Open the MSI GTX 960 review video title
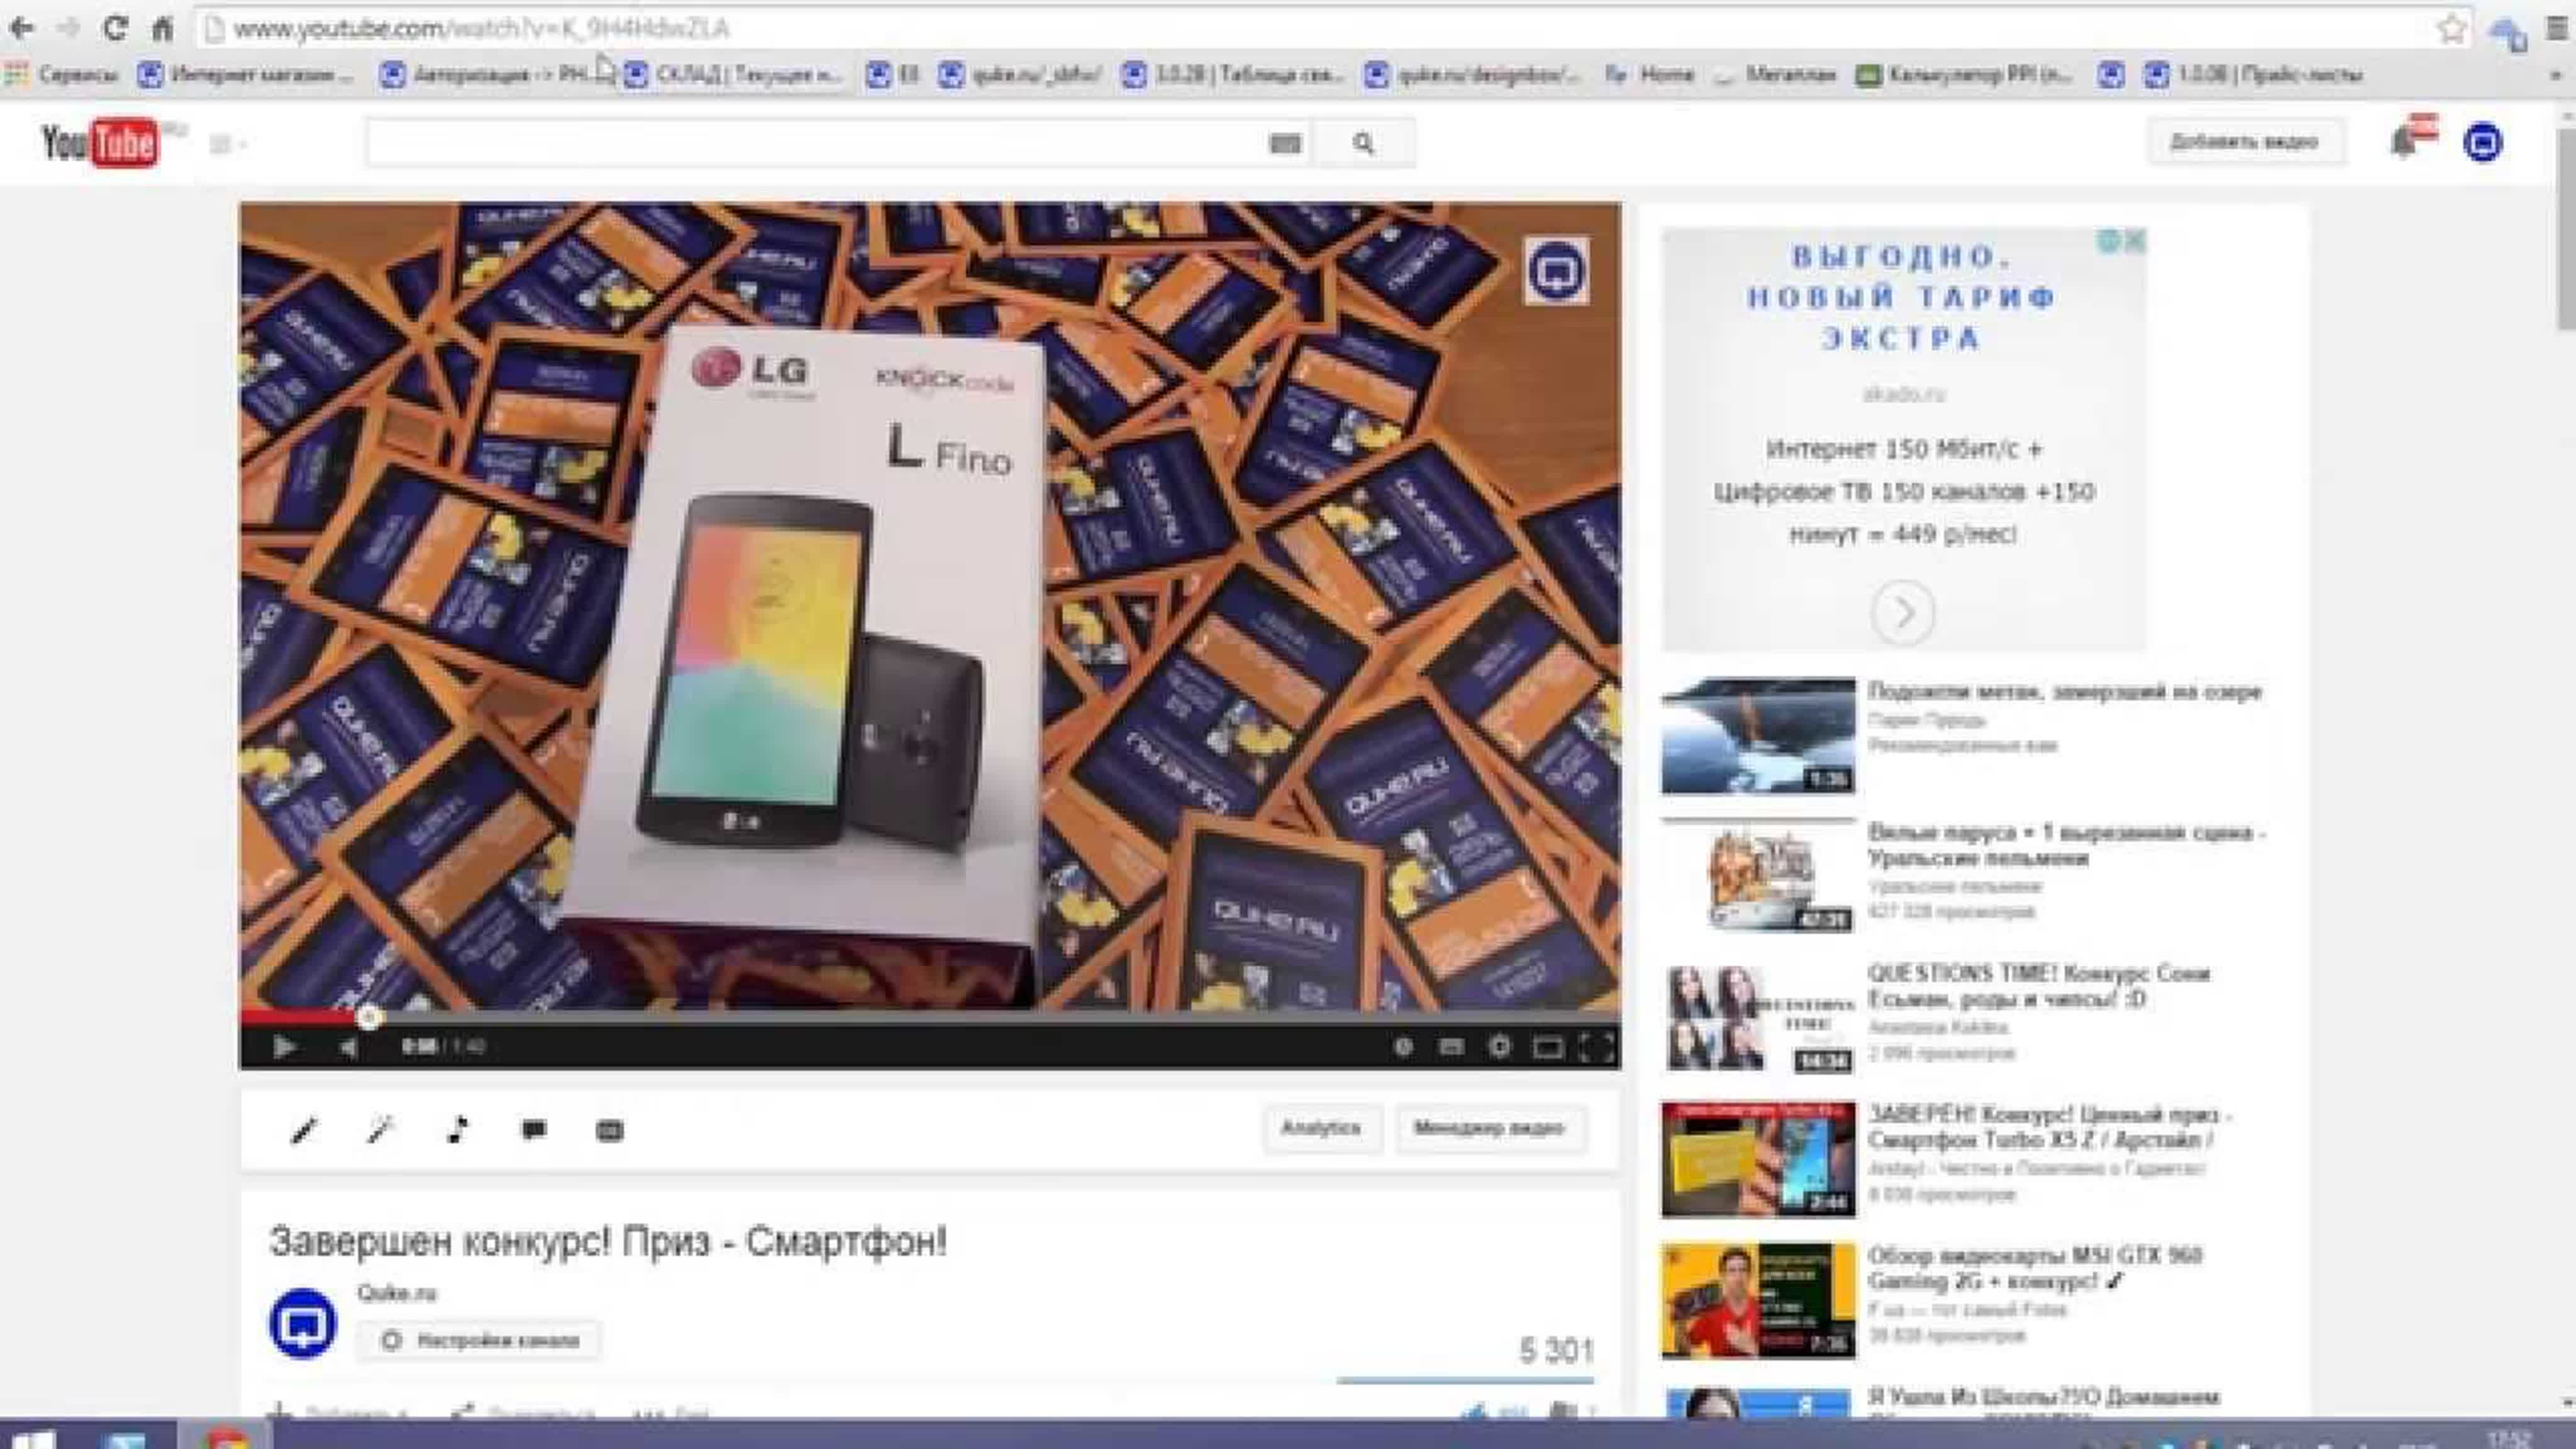 [2035, 1268]
